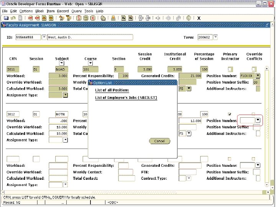Click the Insert Record icon
Viewport: 276px width, 207px height.
click(x=78, y=18)
